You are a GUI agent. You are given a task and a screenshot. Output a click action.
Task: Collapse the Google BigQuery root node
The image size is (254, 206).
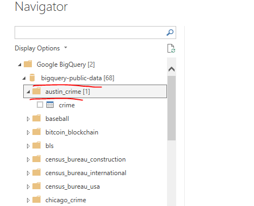tap(19, 65)
